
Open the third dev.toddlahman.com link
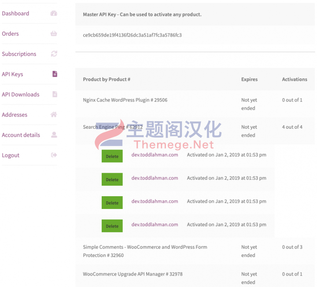pyautogui.click(x=155, y=201)
